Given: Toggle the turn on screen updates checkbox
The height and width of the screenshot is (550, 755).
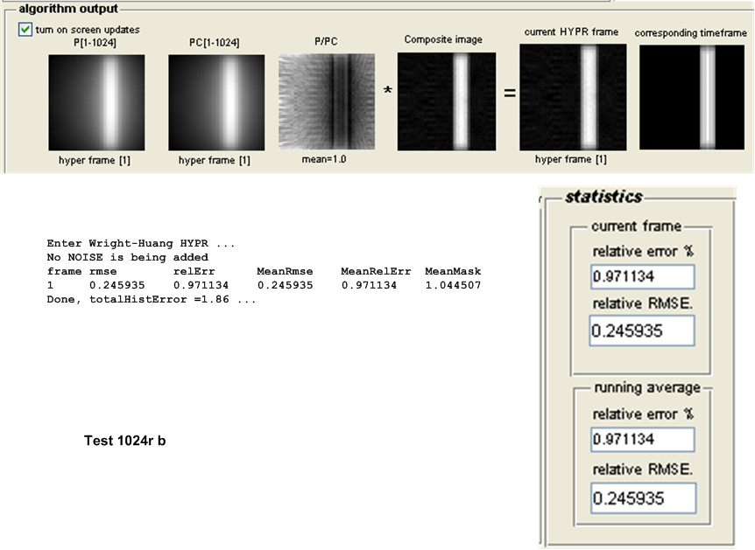Looking at the screenshot, I should 25,30.
